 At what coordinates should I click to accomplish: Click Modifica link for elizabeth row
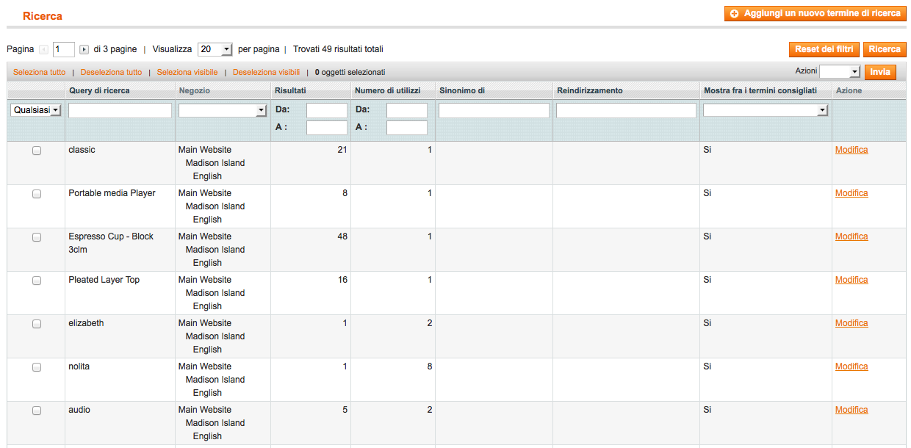click(x=851, y=323)
